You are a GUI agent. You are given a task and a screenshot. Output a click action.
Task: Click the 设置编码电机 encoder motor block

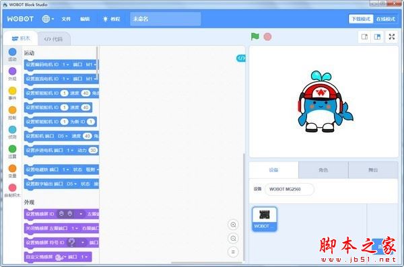(x=61, y=65)
